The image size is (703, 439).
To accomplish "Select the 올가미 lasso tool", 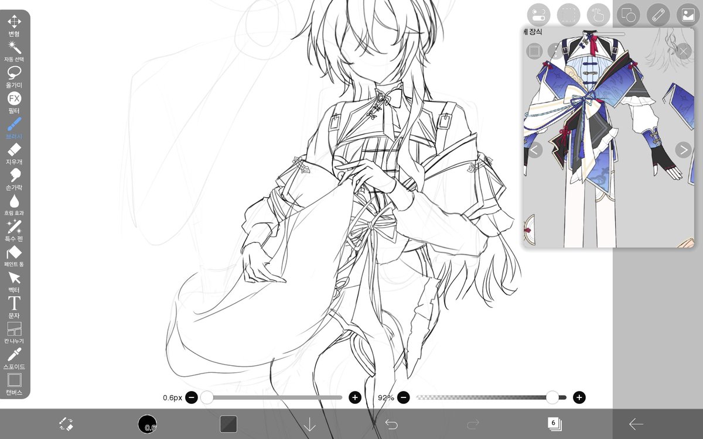I will coord(14,77).
